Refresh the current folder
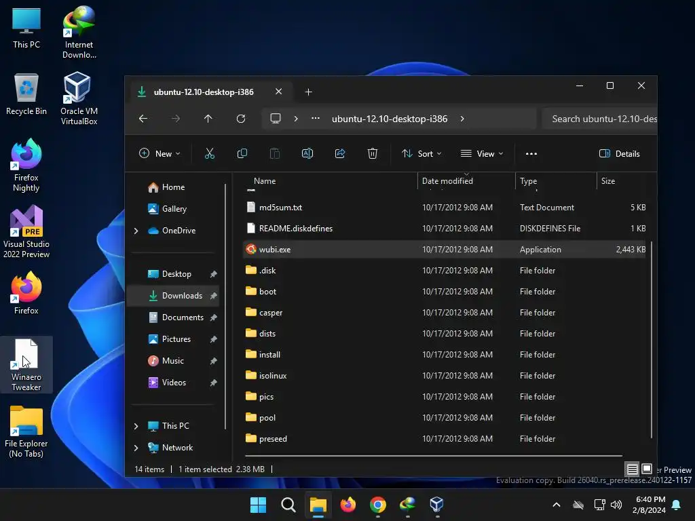The width and height of the screenshot is (695, 521). 241,119
